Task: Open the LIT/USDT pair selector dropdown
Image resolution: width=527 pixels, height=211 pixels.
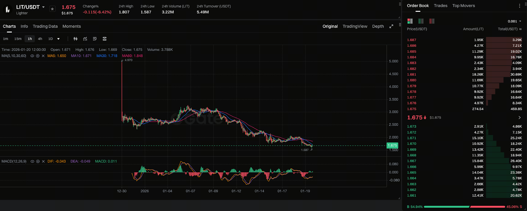Action: pyautogui.click(x=43, y=7)
